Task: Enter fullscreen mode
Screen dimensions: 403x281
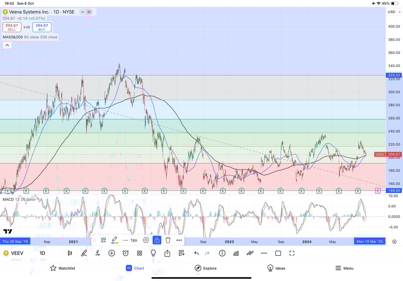Action: click(x=292, y=253)
